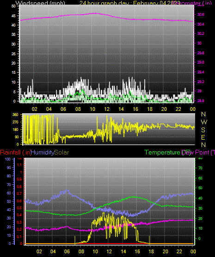The height and width of the screenshot is (257, 215).
Task: Click the 180 degree wind direction tick
Action: click(x=15, y=129)
